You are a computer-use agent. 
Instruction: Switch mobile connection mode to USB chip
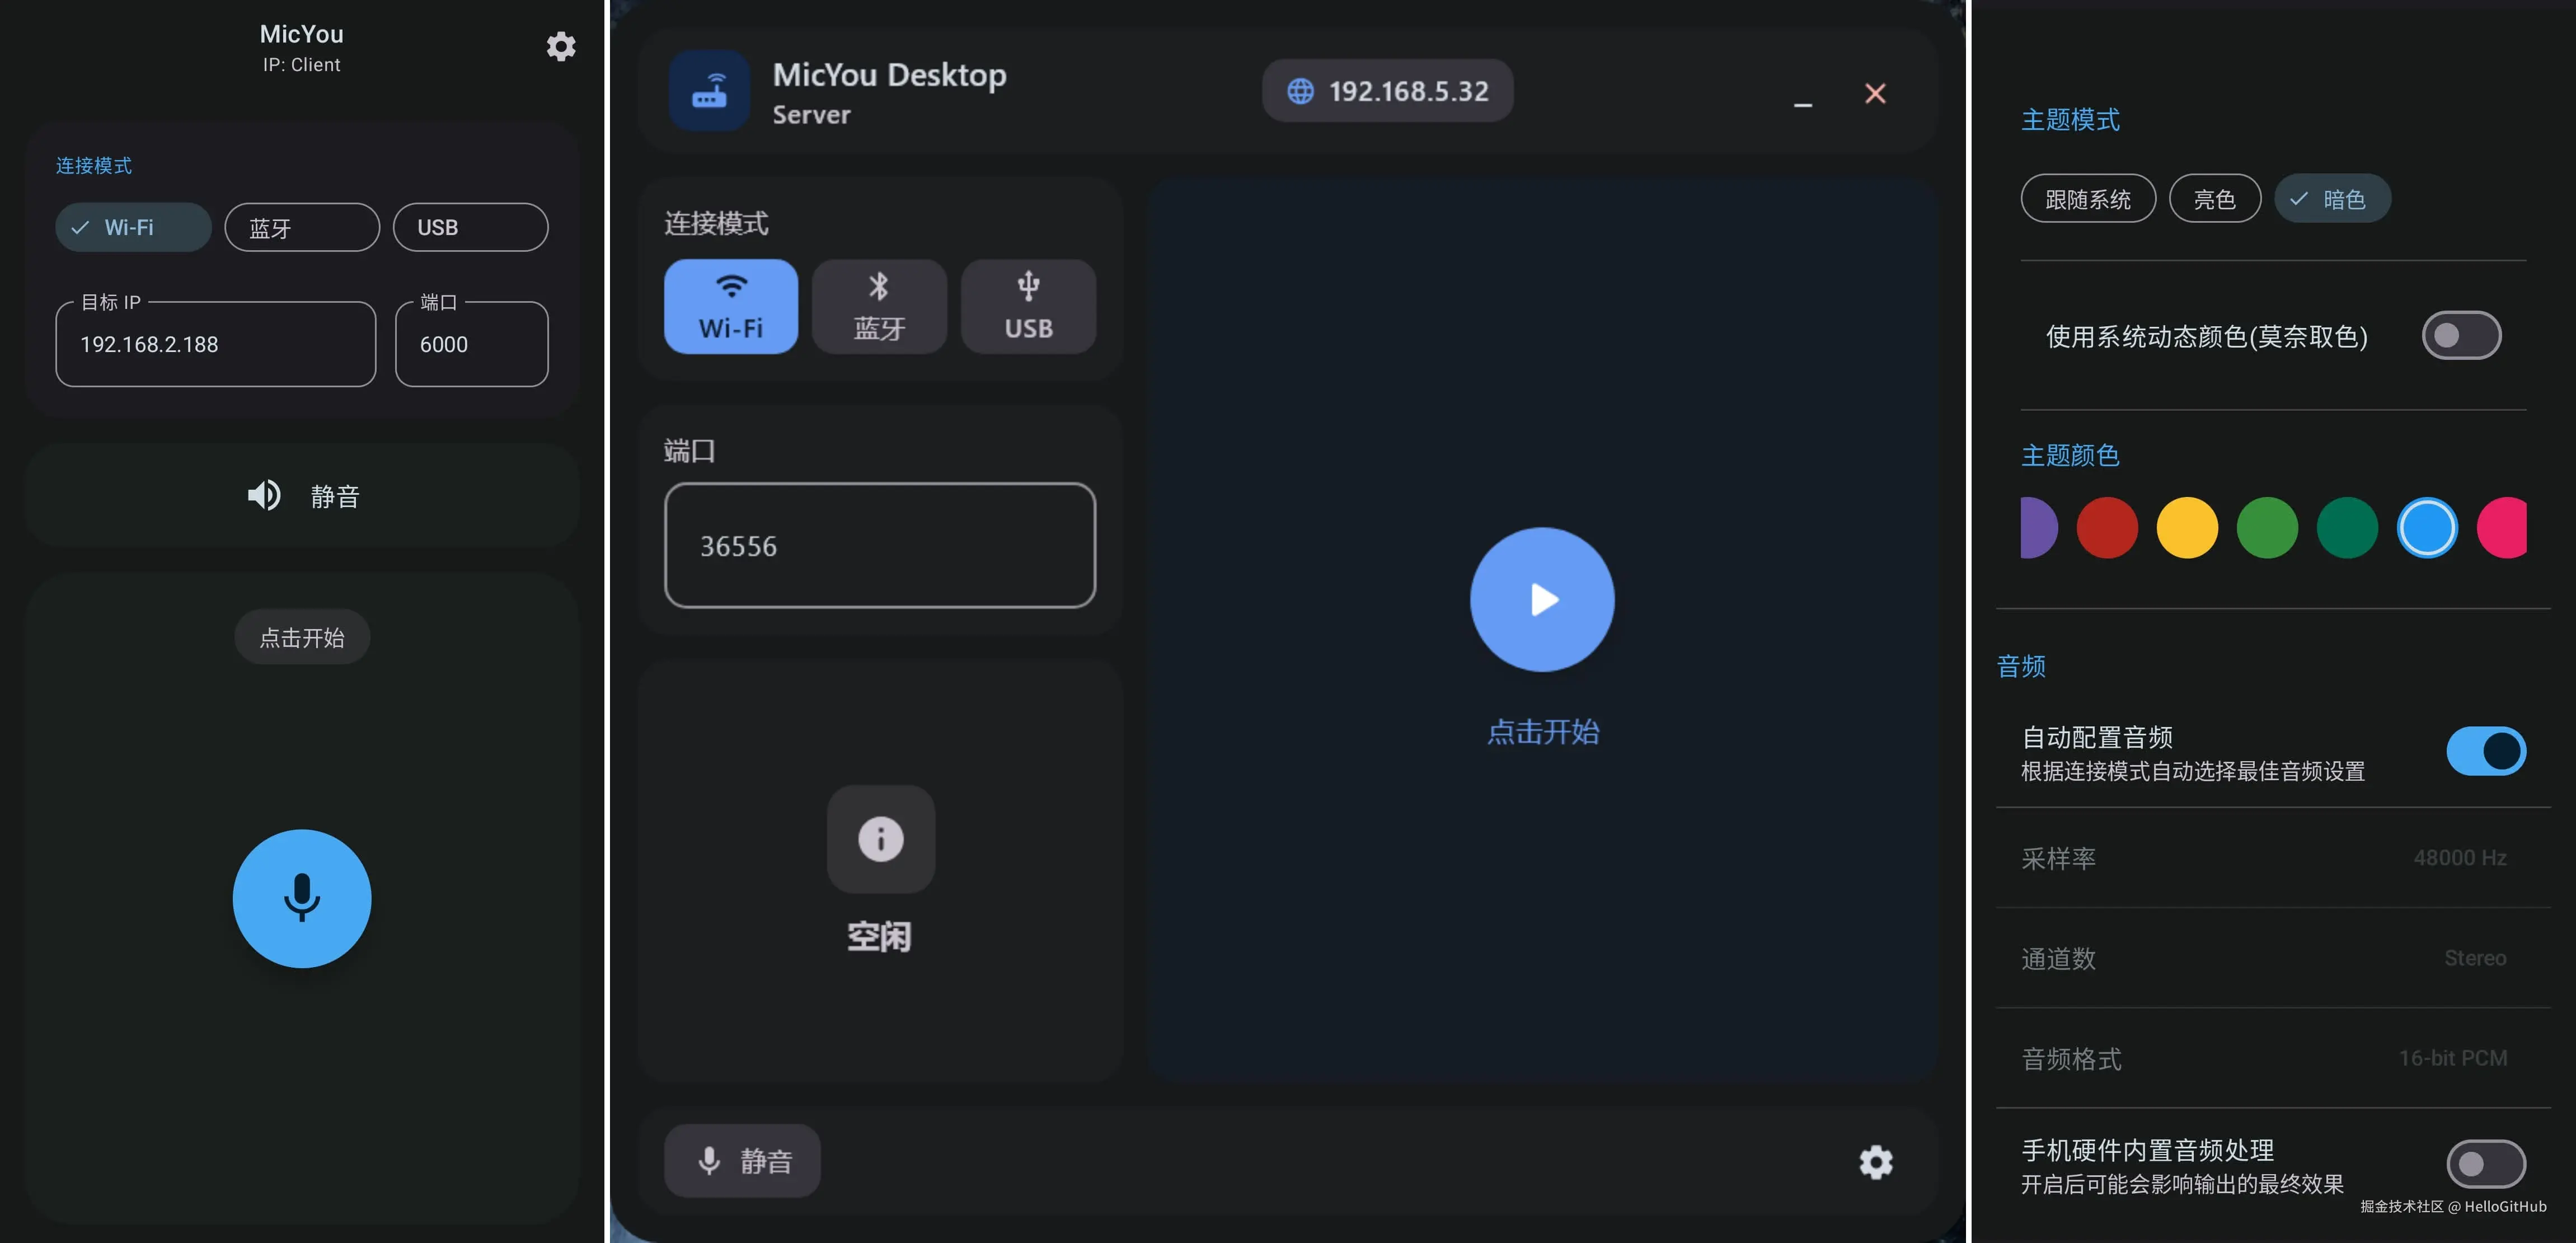coord(470,227)
